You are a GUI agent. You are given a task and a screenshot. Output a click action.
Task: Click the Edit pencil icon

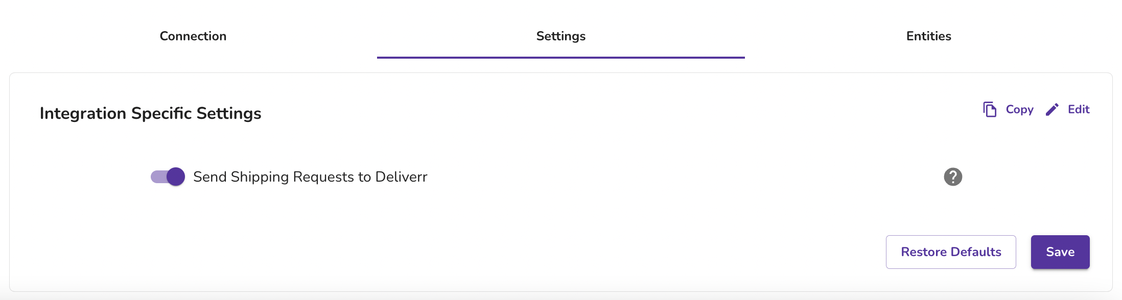coord(1052,110)
